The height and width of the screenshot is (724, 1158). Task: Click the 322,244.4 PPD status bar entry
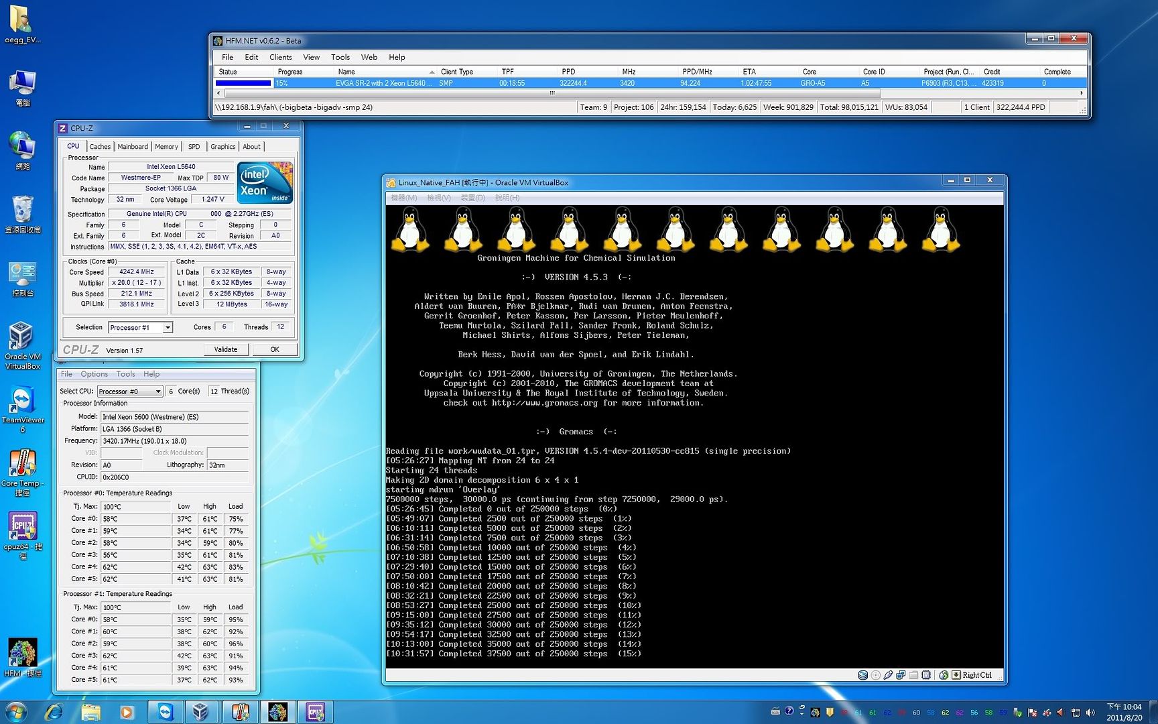(1021, 107)
